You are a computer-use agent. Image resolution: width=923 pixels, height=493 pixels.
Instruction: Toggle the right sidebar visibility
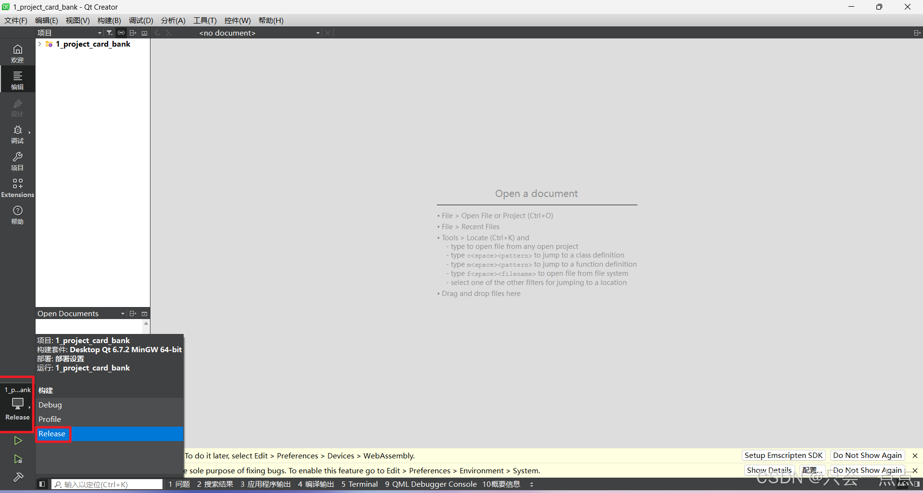click(x=917, y=484)
